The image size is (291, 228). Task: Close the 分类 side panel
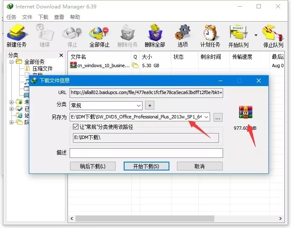click(x=61, y=55)
